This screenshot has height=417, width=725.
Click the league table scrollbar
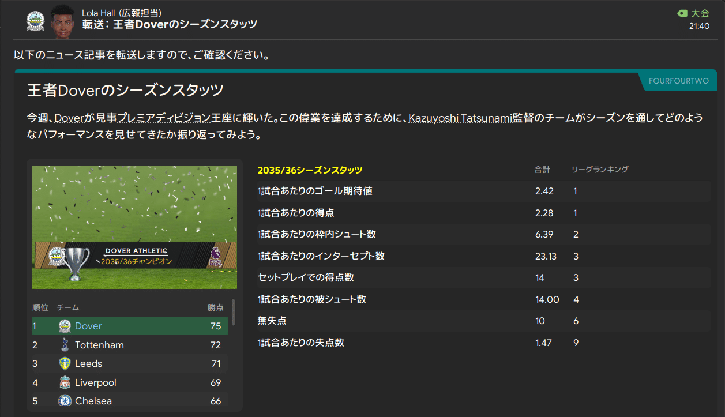tap(233, 311)
